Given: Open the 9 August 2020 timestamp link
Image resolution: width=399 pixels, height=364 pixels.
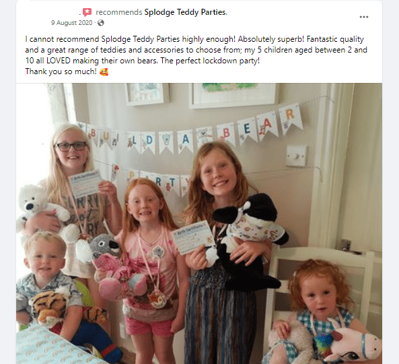Looking at the screenshot, I should pyautogui.click(x=71, y=23).
